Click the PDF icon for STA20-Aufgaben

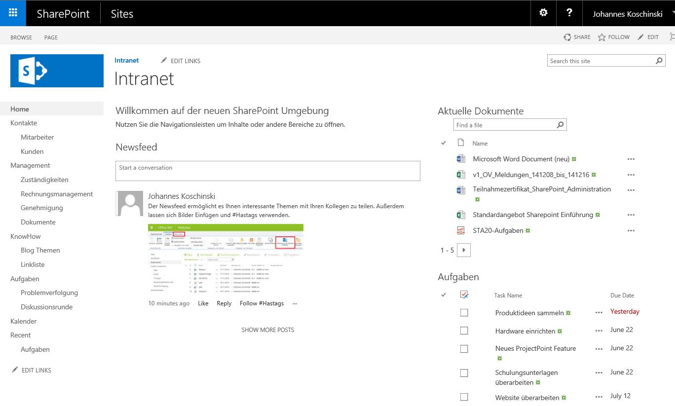[x=461, y=230]
